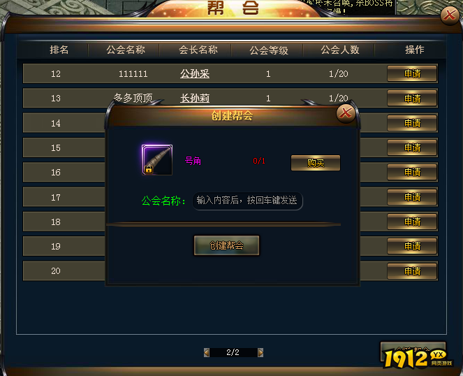Close the 创建帮会 dialog
This screenshot has height=376, width=463.
[346, 113]
